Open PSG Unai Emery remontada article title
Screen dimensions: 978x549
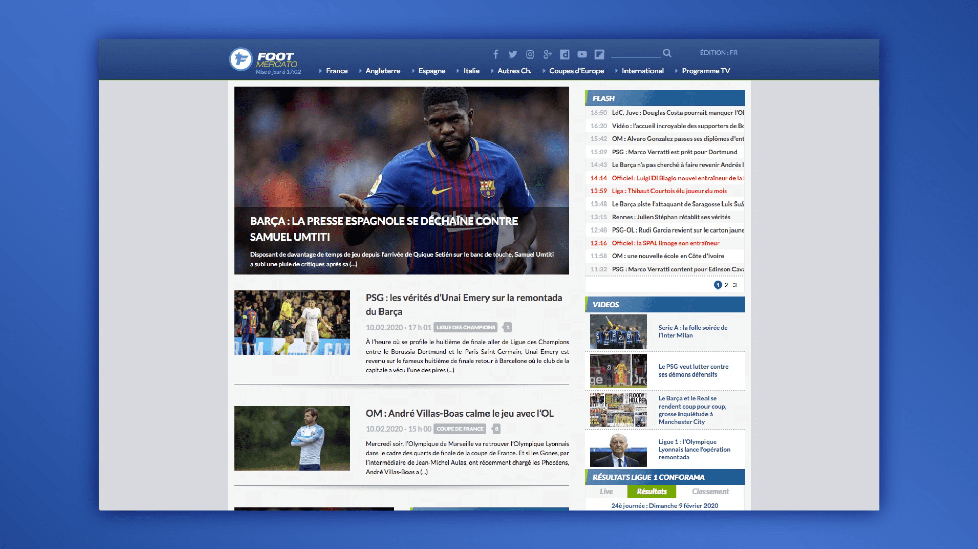point(464,304)
